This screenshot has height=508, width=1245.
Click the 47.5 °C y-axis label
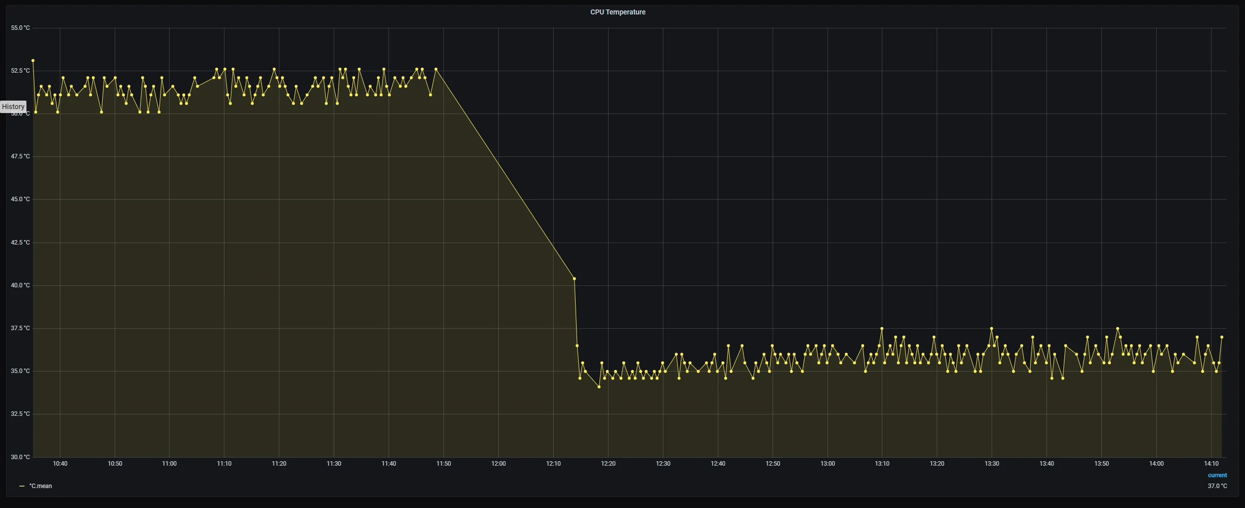[20, 156]
